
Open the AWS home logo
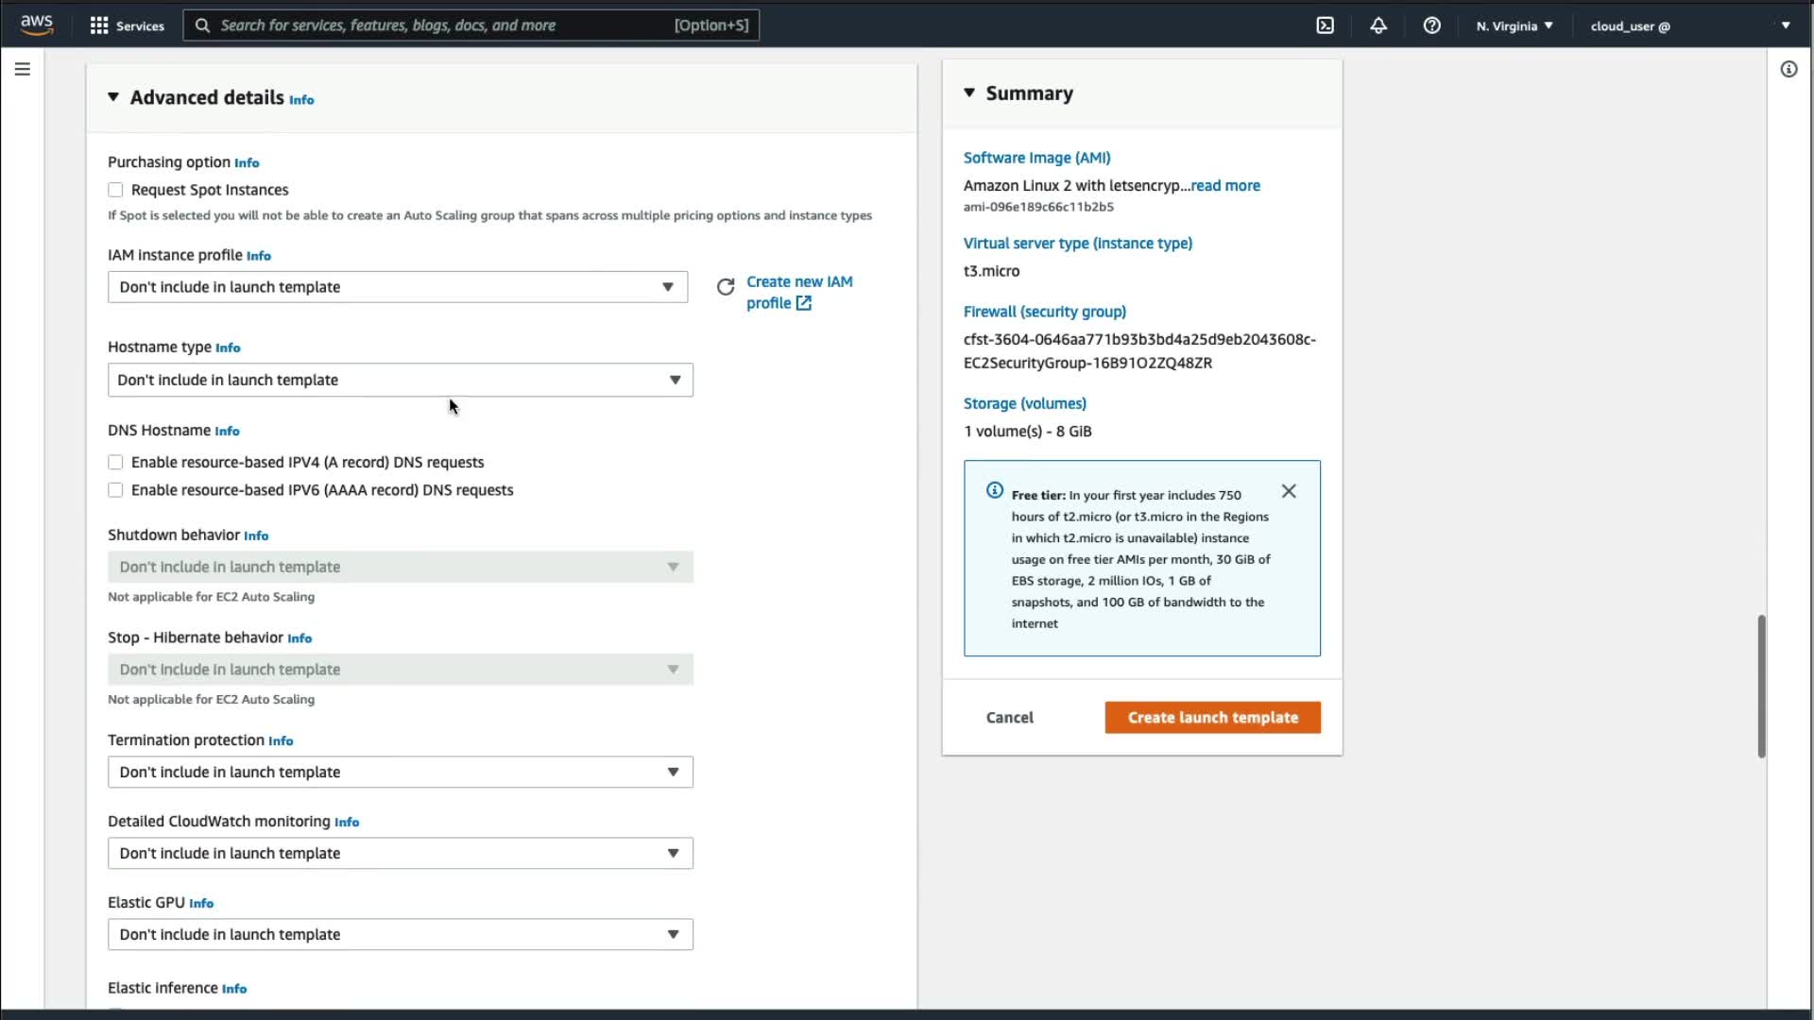pos(37,25)
